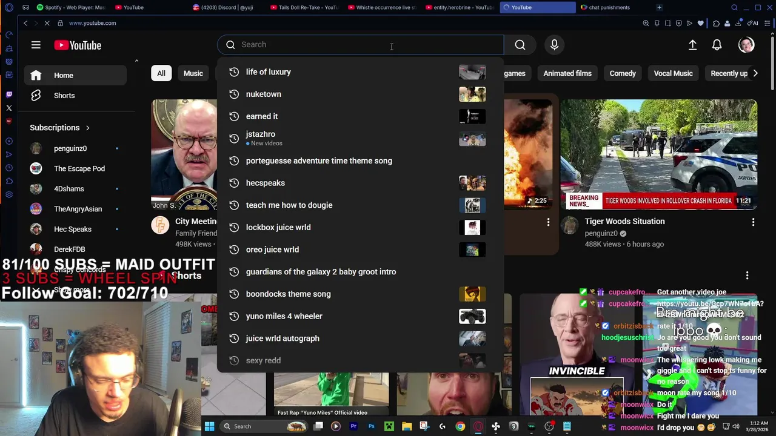Image resolution: width=776 pixels, height=436 pixels.
Task: Open the Shorts section three-dot menu
Action: click(747, 276)
